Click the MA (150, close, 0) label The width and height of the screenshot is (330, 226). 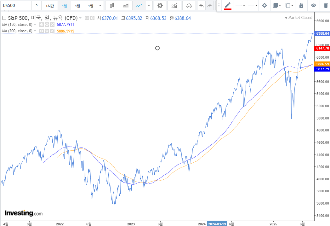[17, 25]
